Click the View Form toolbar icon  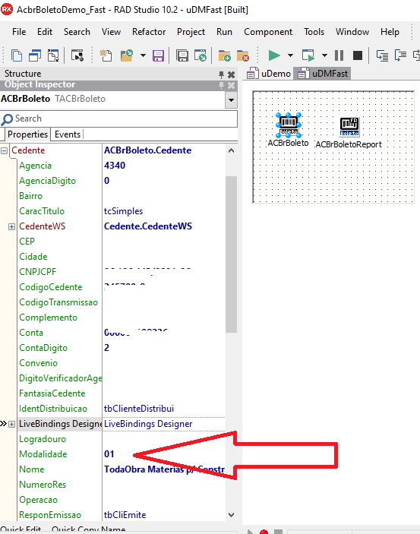pyautogui.click(x=35, y=55)
